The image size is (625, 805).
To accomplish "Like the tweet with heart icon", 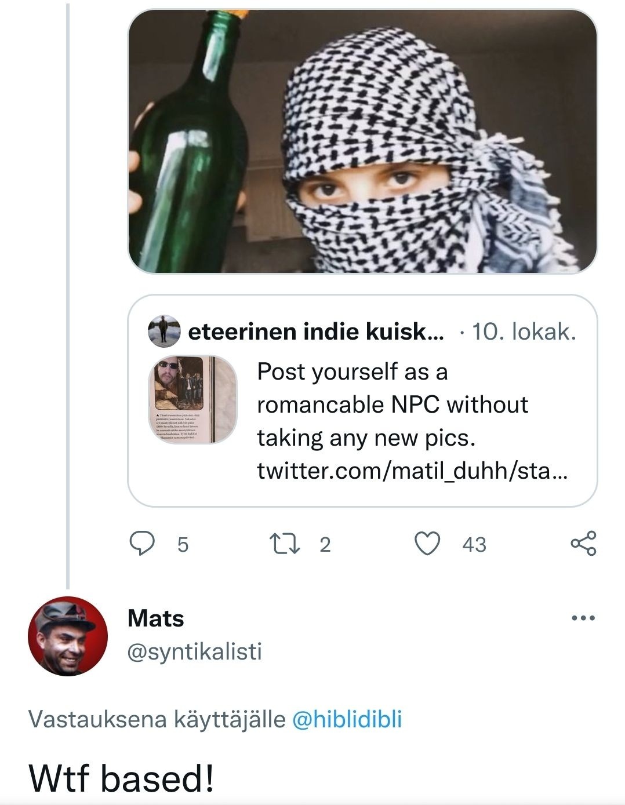I will click(x=428, y=544).
